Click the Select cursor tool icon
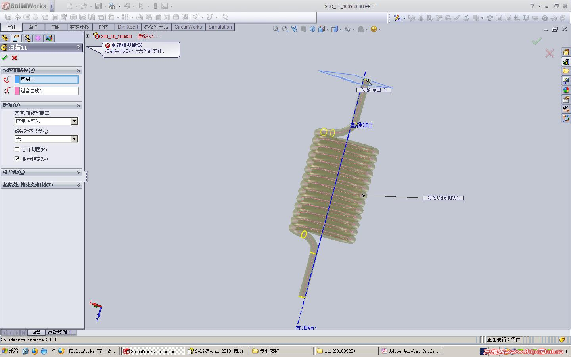This screenshot has height=357, width=571. tap(141, 6)
